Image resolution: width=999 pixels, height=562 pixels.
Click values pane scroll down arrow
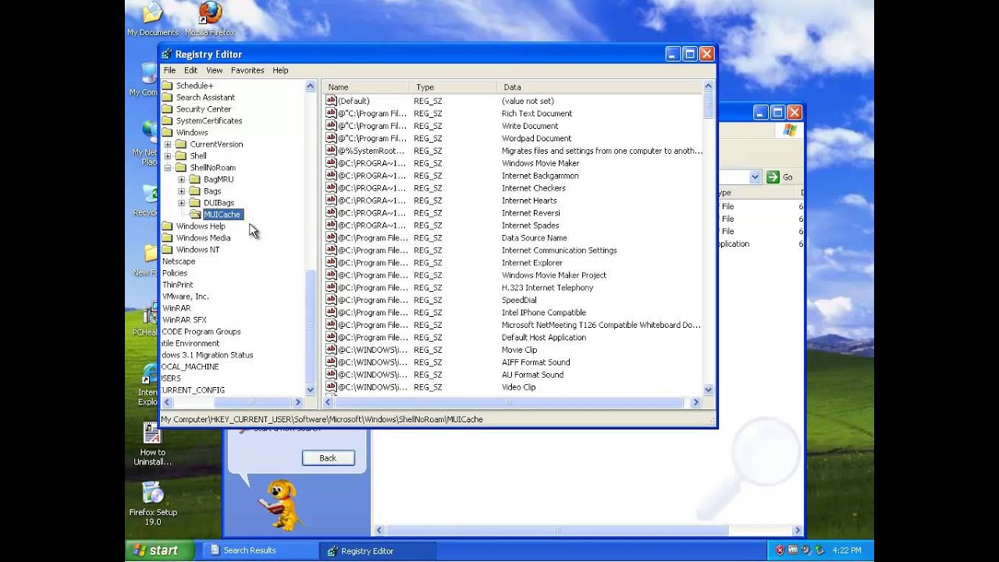click(x=709, y=389)
